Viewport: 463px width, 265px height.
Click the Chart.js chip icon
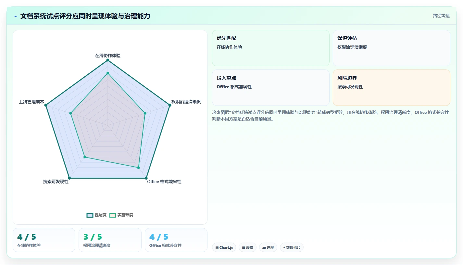tap(217, 247)
